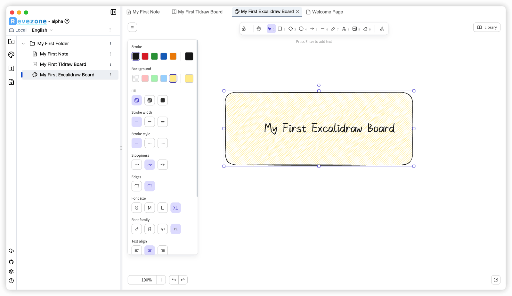Switch to My First Tldraw Board tab
The image size is (512, 296).
click(x=197, y=12)
